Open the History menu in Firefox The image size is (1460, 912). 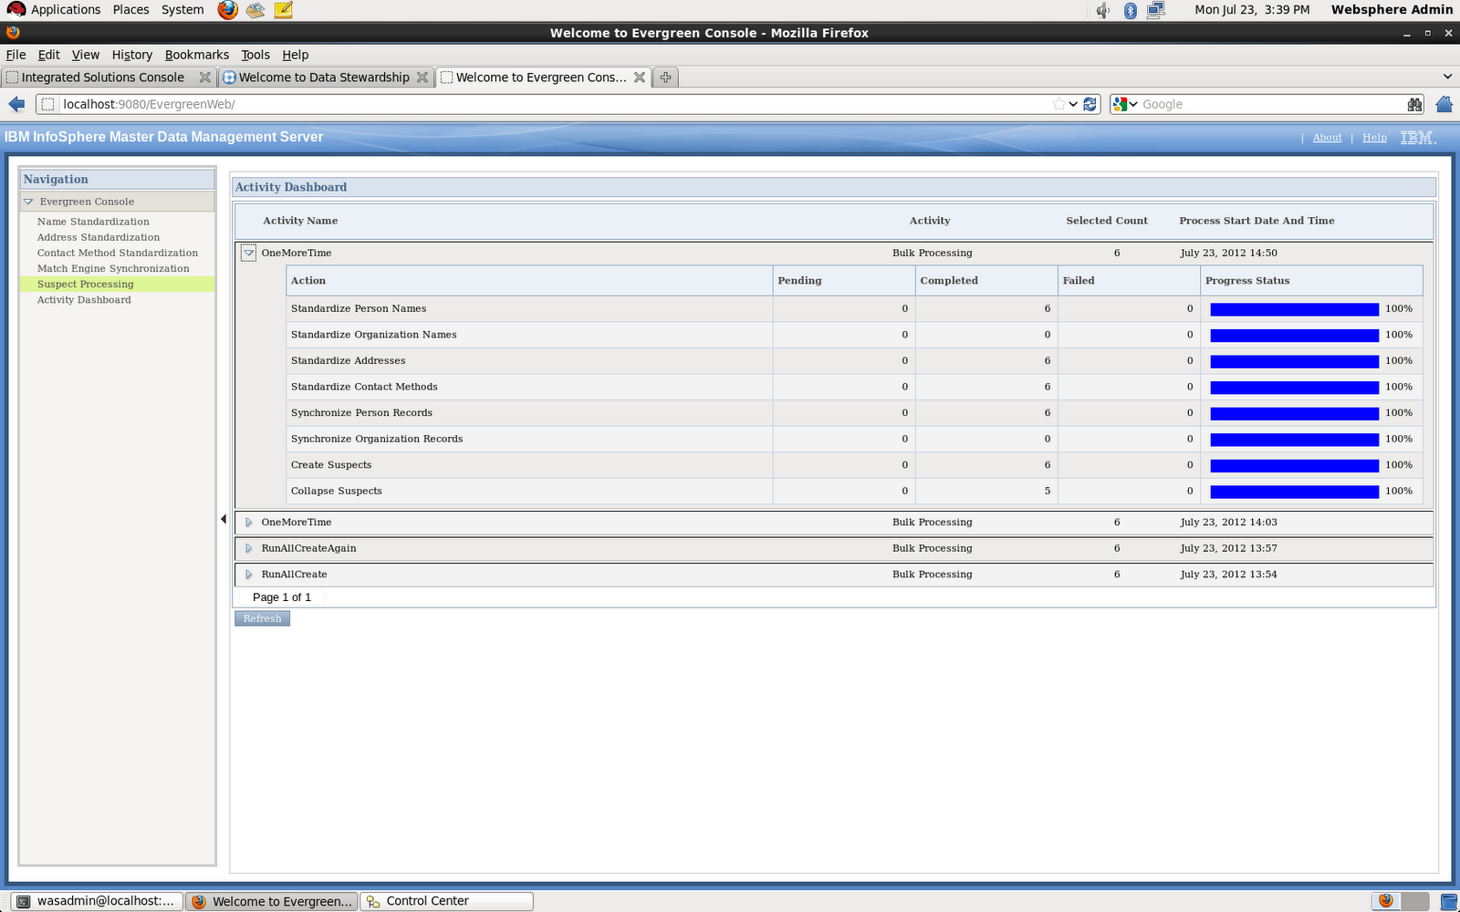click(x=131, y=55)
